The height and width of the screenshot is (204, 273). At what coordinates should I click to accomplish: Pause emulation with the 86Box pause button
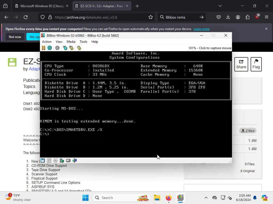[x=43, y=48]
